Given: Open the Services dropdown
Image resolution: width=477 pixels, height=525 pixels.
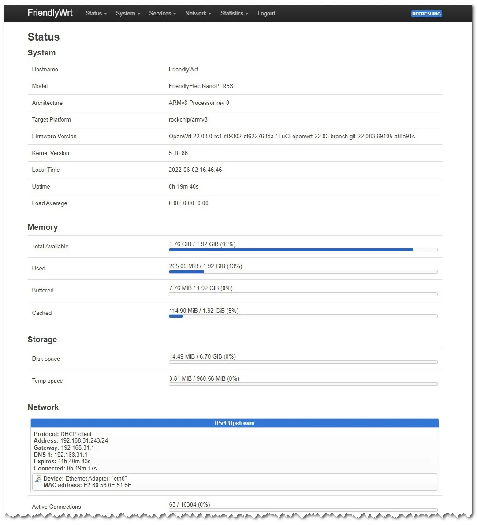Looking at the screenshot, I should (x=162, y=14).
